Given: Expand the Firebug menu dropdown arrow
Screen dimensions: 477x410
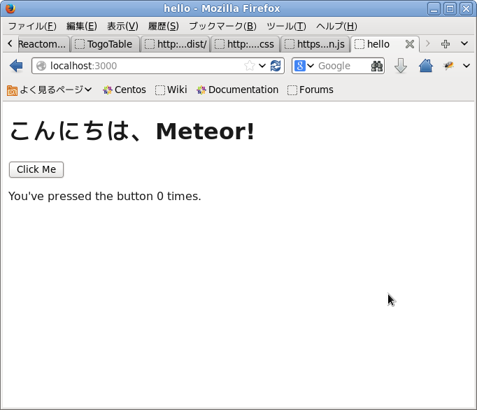Looking at the screenshot, I should [x=467, y=66].
